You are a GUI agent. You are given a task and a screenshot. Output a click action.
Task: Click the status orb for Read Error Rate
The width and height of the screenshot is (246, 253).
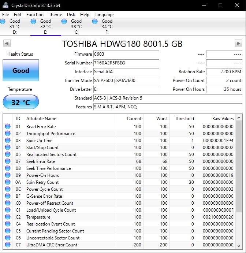click(x=8, y=126)
